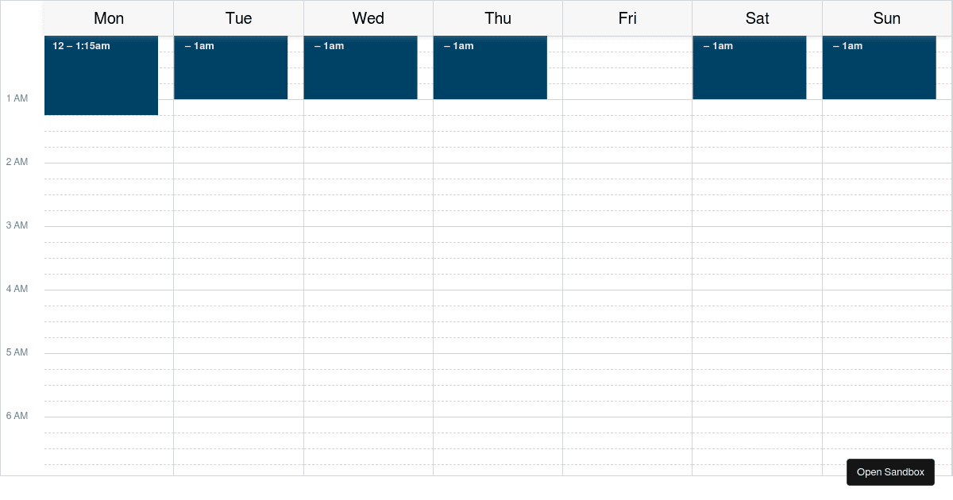The width and height of the screenshot is (953, 500).
Task: Click the Sat column header
Action: (x=757, y=18)
